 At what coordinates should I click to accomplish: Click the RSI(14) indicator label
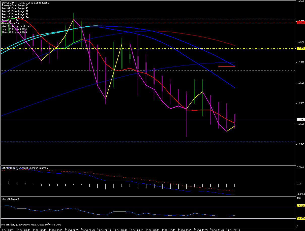point(6,199)
